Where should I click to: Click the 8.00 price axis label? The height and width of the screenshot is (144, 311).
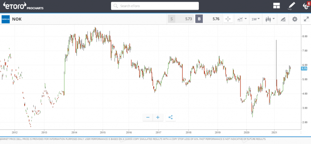305,36
